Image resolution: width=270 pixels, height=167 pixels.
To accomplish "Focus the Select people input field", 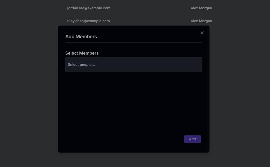I will (x=134, y=65).
